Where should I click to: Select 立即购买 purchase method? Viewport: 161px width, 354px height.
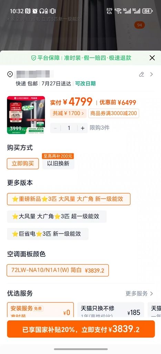(23, 163)
